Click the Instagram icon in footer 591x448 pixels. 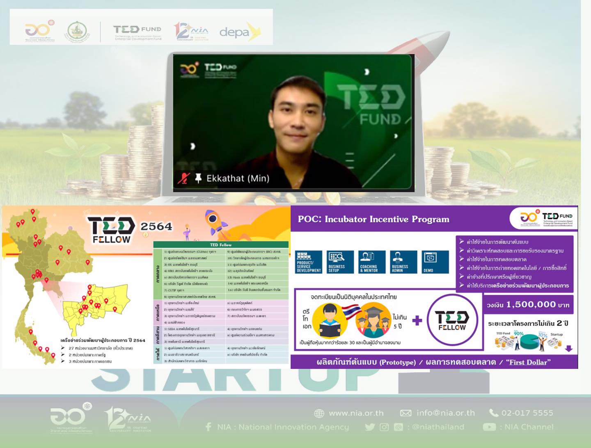point(384,427)
